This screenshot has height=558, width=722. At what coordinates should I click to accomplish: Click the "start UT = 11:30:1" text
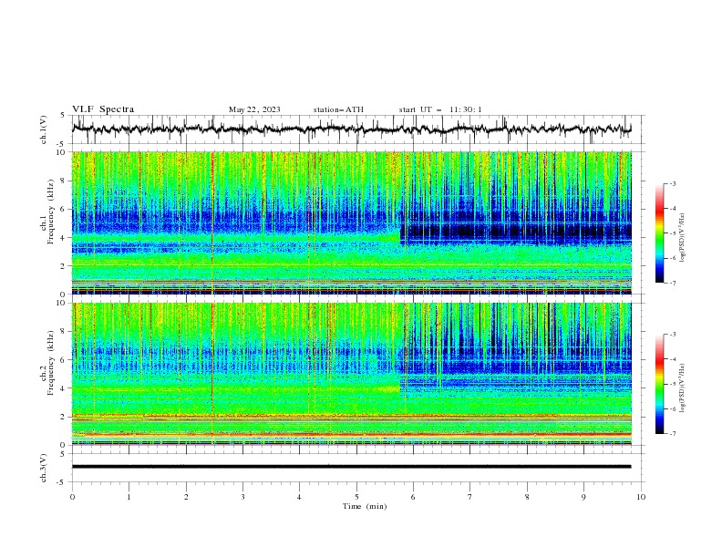click(440, 109)
